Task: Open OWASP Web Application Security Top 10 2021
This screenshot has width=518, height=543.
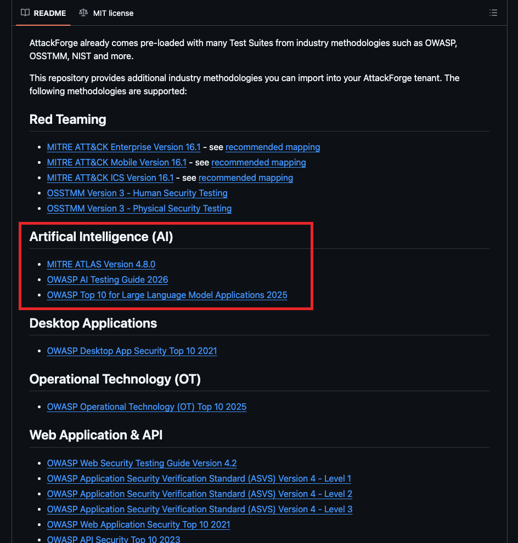Action: 138,524
